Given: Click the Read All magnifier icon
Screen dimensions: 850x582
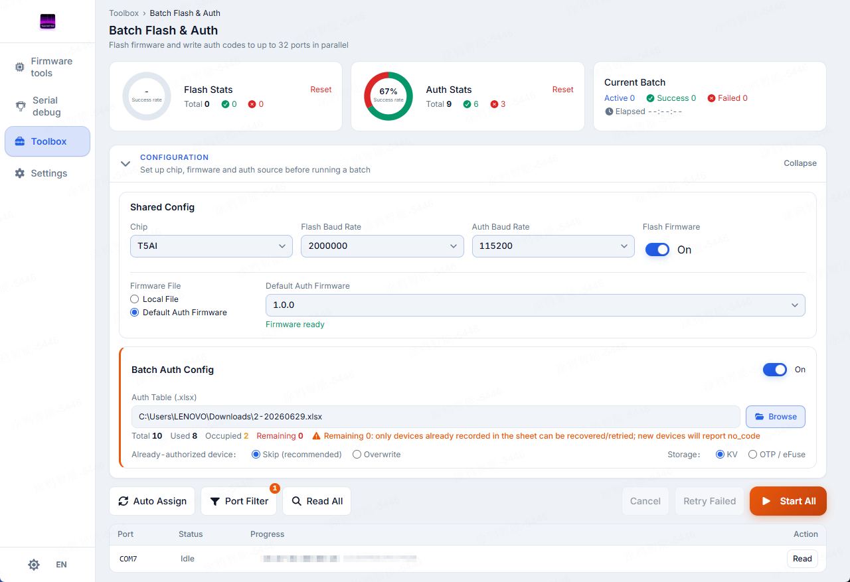Looking at the screenshot, I should click(297, 501).
